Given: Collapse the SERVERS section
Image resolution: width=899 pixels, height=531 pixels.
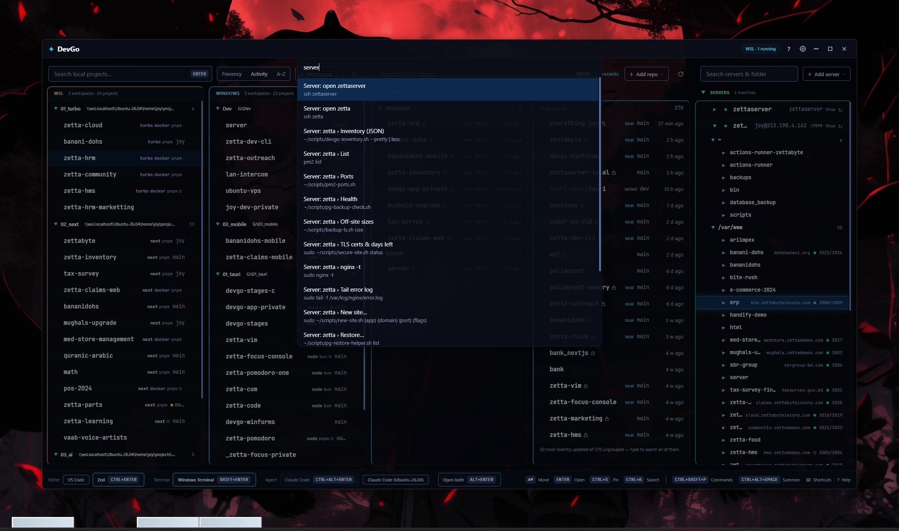Looking at the screenshot, I should pyautogui.click(x=703, y=93).
